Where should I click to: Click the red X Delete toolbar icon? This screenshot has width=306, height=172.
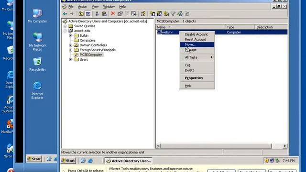tap(113, 14)
